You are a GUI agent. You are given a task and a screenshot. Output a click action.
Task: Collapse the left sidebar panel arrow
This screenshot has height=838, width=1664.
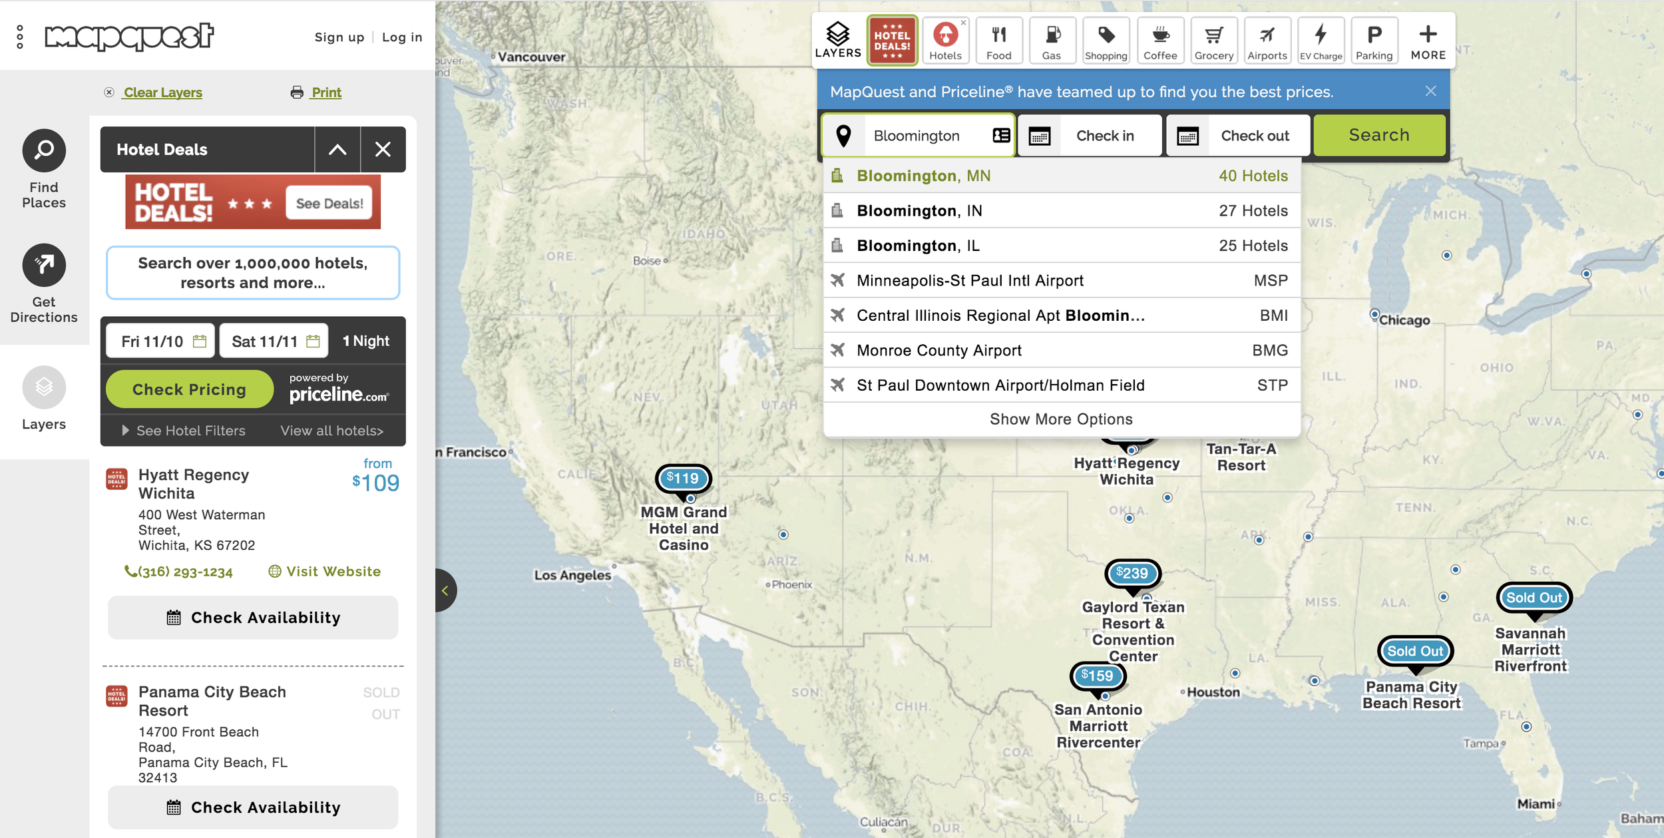point(445,590)
